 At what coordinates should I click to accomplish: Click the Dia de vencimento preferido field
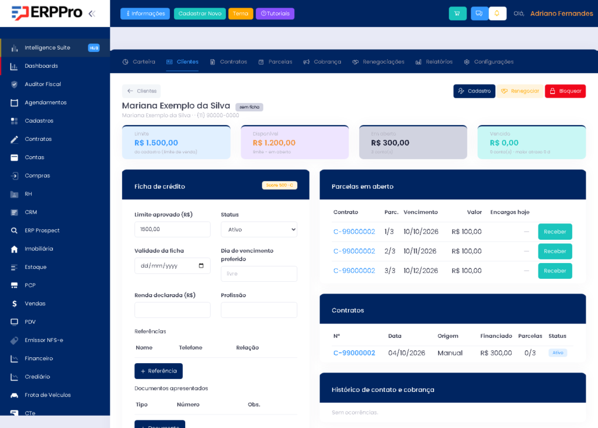(x=259, y=274)
